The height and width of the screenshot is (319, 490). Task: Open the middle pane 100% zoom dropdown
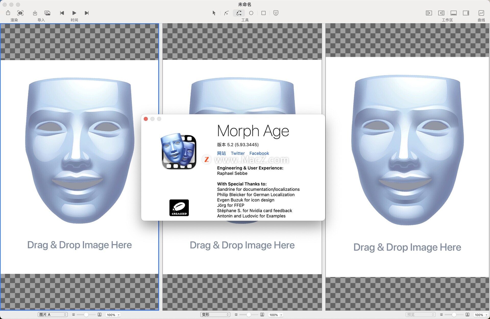[x=276, y=315]
